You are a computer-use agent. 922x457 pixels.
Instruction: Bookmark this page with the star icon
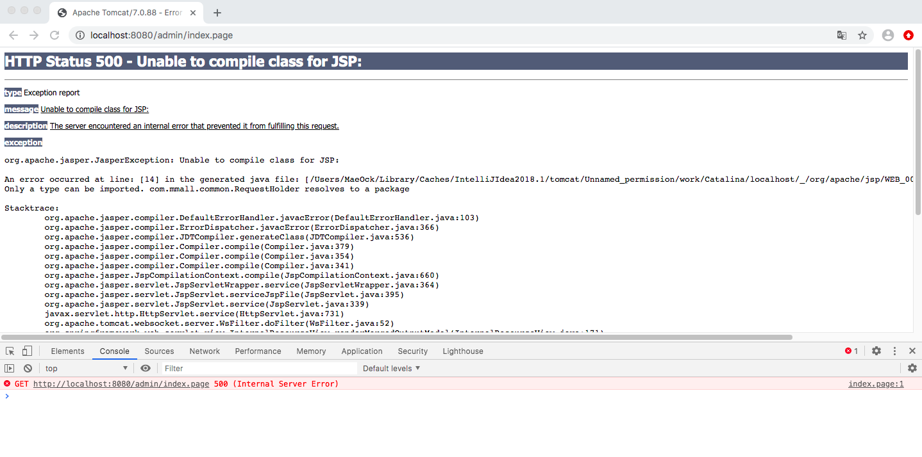pos(862,35)
